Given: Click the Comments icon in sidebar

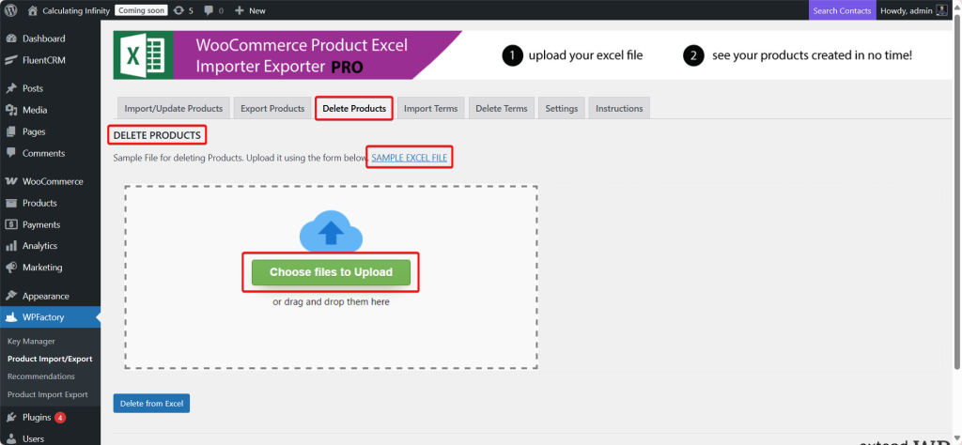Looking at the screenshot, I should pyautogui.click(x=11, y=153).
